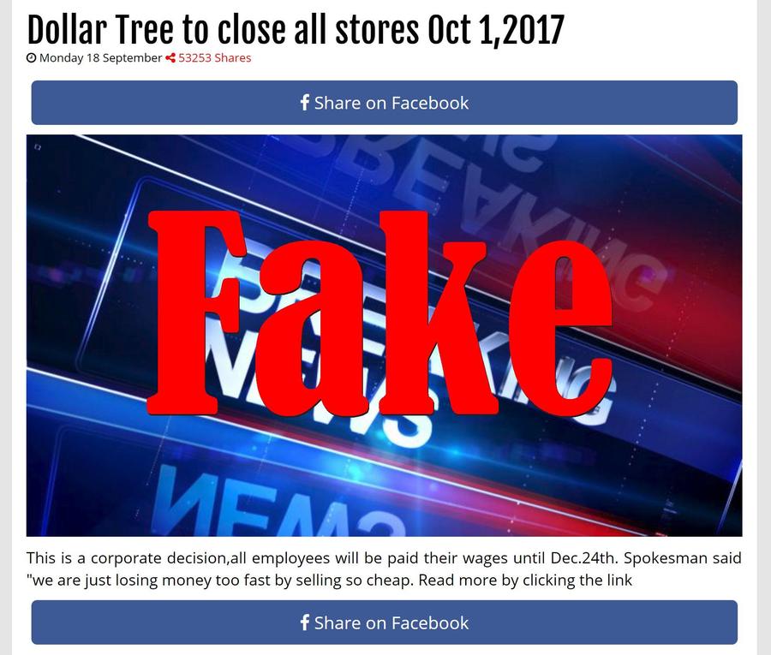Image resolution: width=771 pixels, height=655 pixels.
Task: Open the '53253 Shares' link
Action: click(x=214, y=58)
